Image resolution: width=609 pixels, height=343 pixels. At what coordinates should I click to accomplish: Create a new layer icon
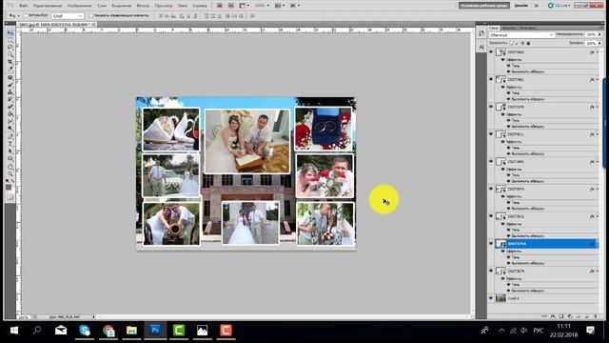click(587, 316)
